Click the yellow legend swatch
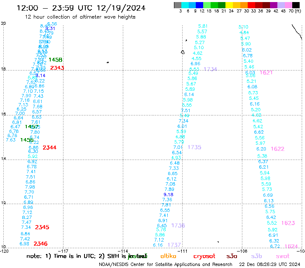The image size is (305, 268). pyautogui.click(x=229, y=5)
